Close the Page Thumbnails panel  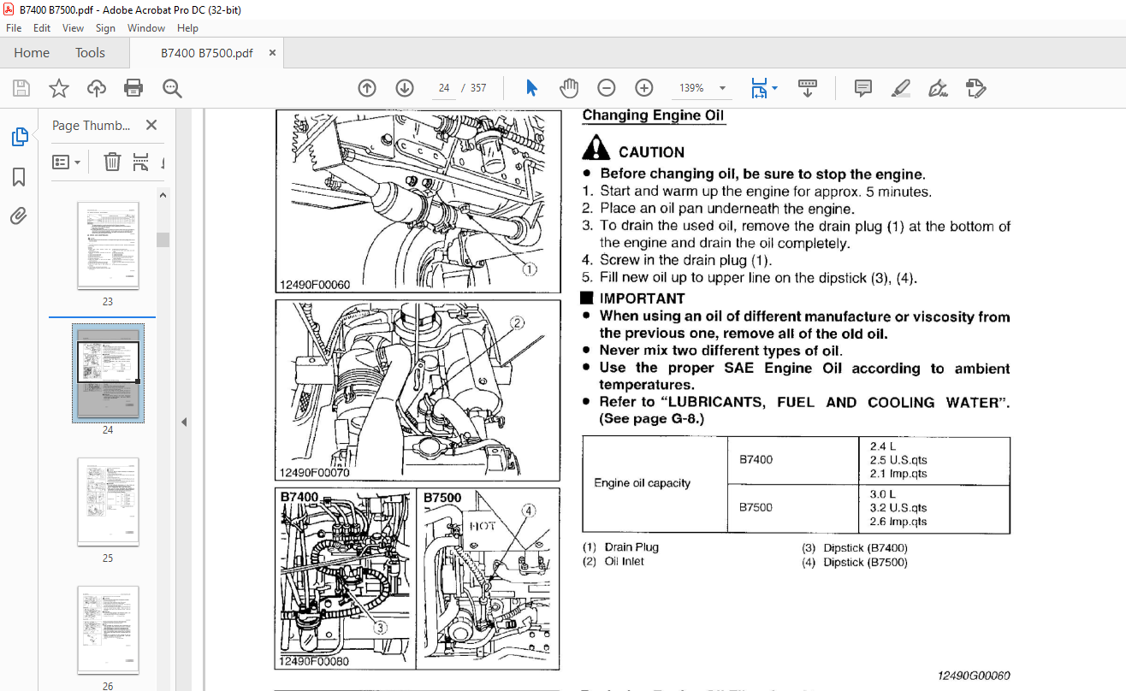151,125
